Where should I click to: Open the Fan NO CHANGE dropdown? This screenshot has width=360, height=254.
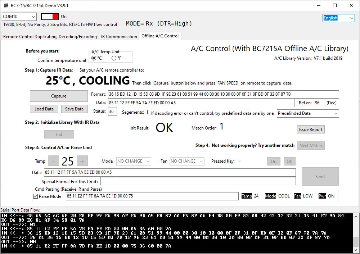(x=187, y=161)
